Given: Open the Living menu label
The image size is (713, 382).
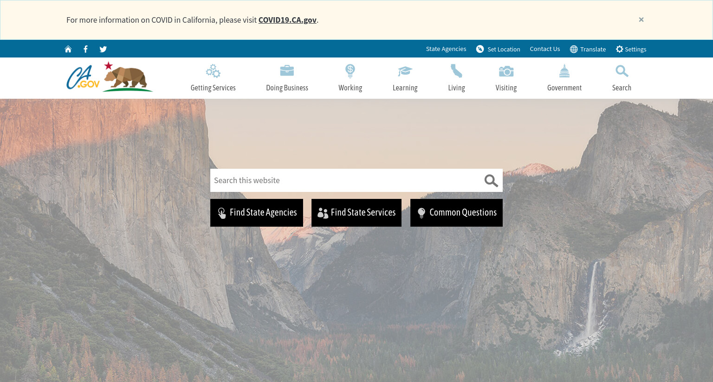Looking at the screenshot, I should click(x=456, y=88).
